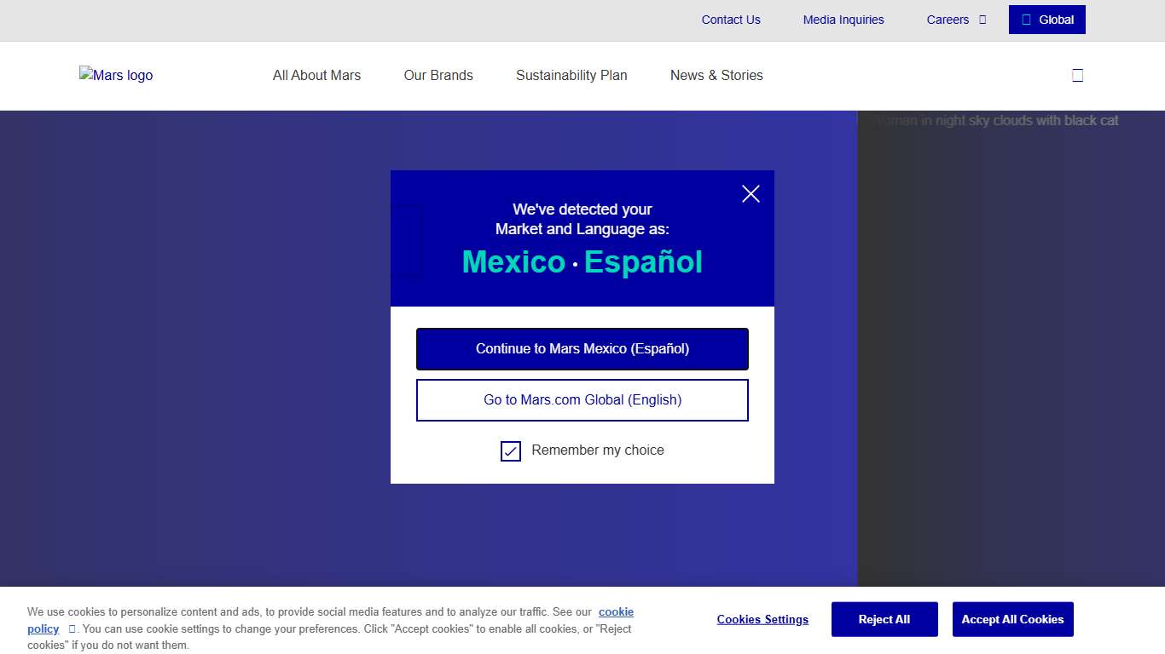Click the Contact Us link
Screen dimensions: 1165x654
click(x=731, y=20)
